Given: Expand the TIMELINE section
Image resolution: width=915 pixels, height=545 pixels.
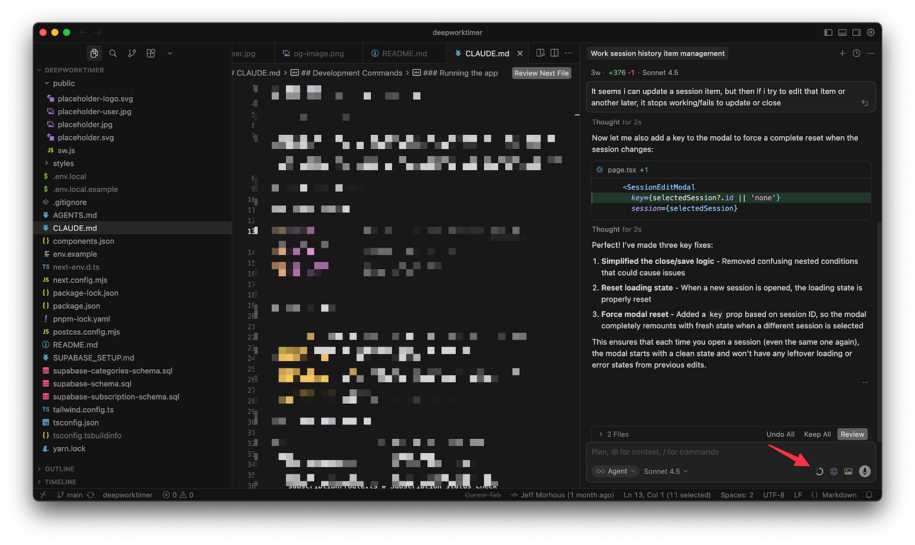Looking at the screenshot, I should 60,482.
